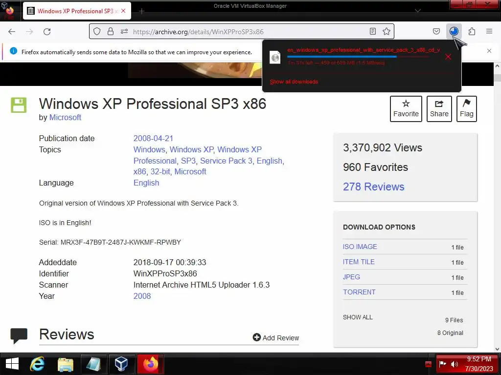Select the Windows XP Professional SP3 tab

77,11
